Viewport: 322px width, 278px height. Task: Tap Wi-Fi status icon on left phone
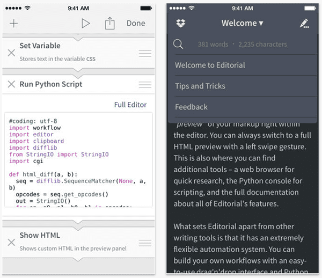[x=27, y=8]
